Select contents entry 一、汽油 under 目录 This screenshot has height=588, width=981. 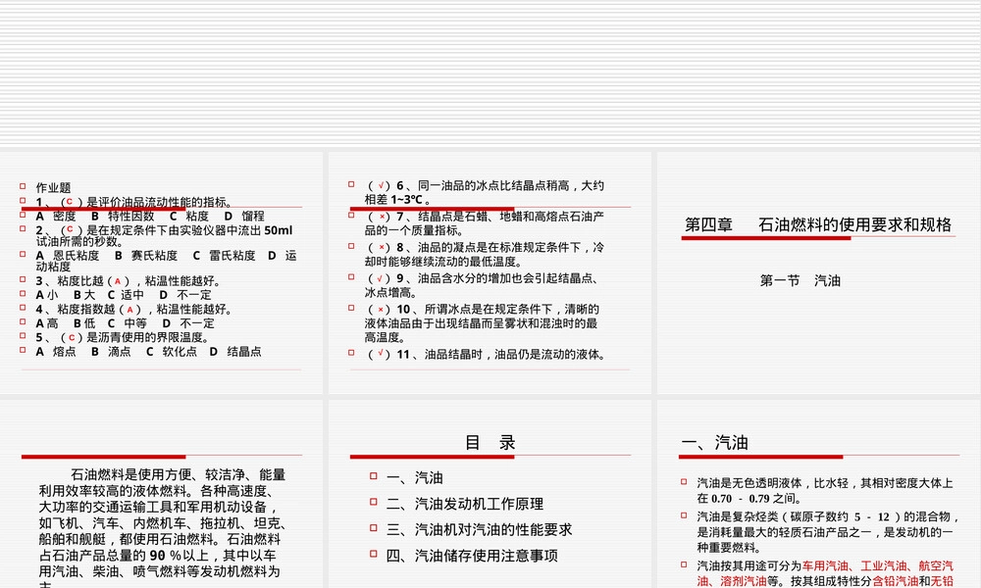click(415, 477)
